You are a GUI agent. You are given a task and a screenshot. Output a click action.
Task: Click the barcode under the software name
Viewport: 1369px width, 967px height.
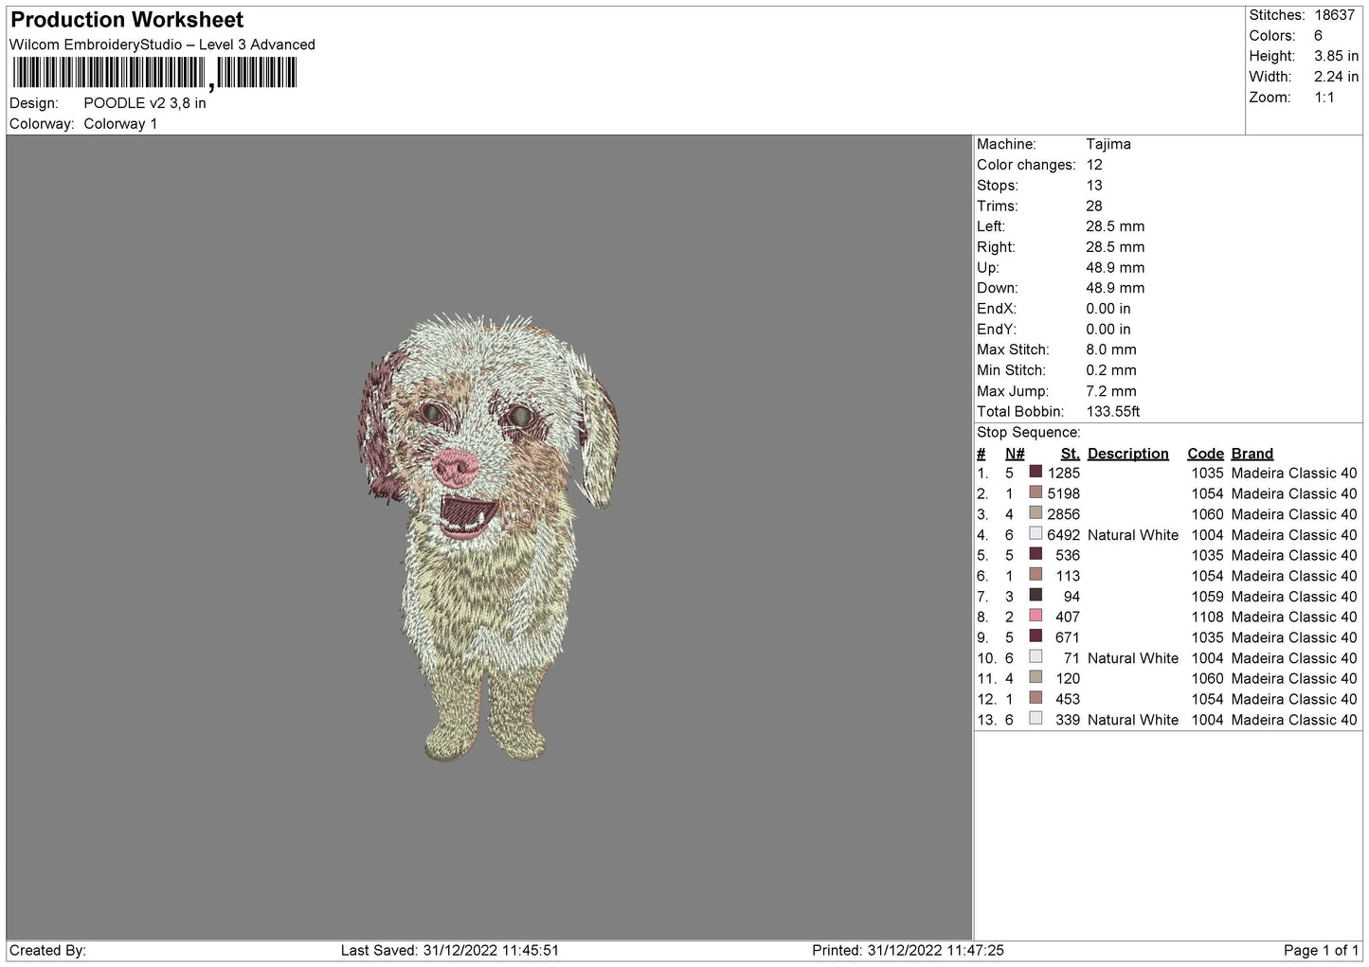coord(154,73)
